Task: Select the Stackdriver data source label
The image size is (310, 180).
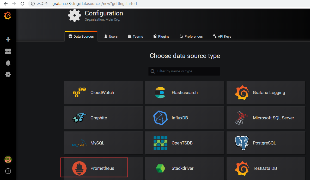Action: 183,168
